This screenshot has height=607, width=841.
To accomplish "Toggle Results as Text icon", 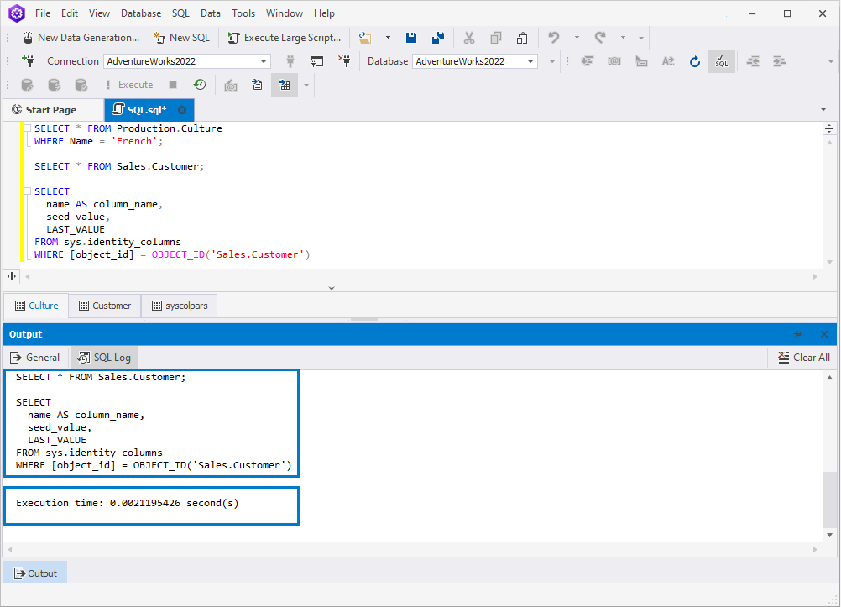I will coord(258,85).
